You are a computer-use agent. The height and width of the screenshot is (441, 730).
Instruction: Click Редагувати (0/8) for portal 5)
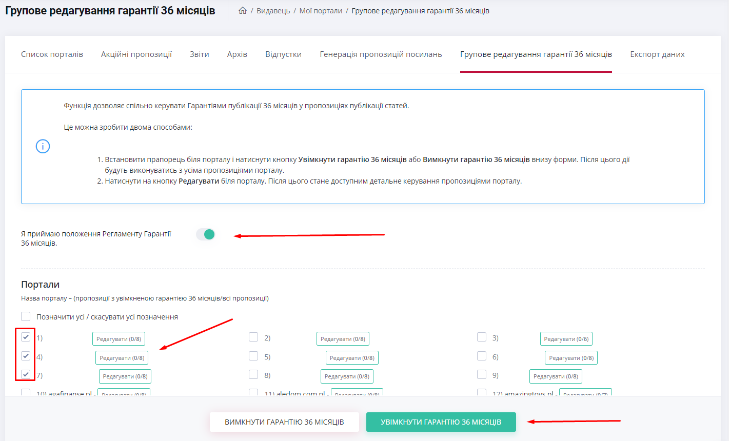click(x=352, y=358)
